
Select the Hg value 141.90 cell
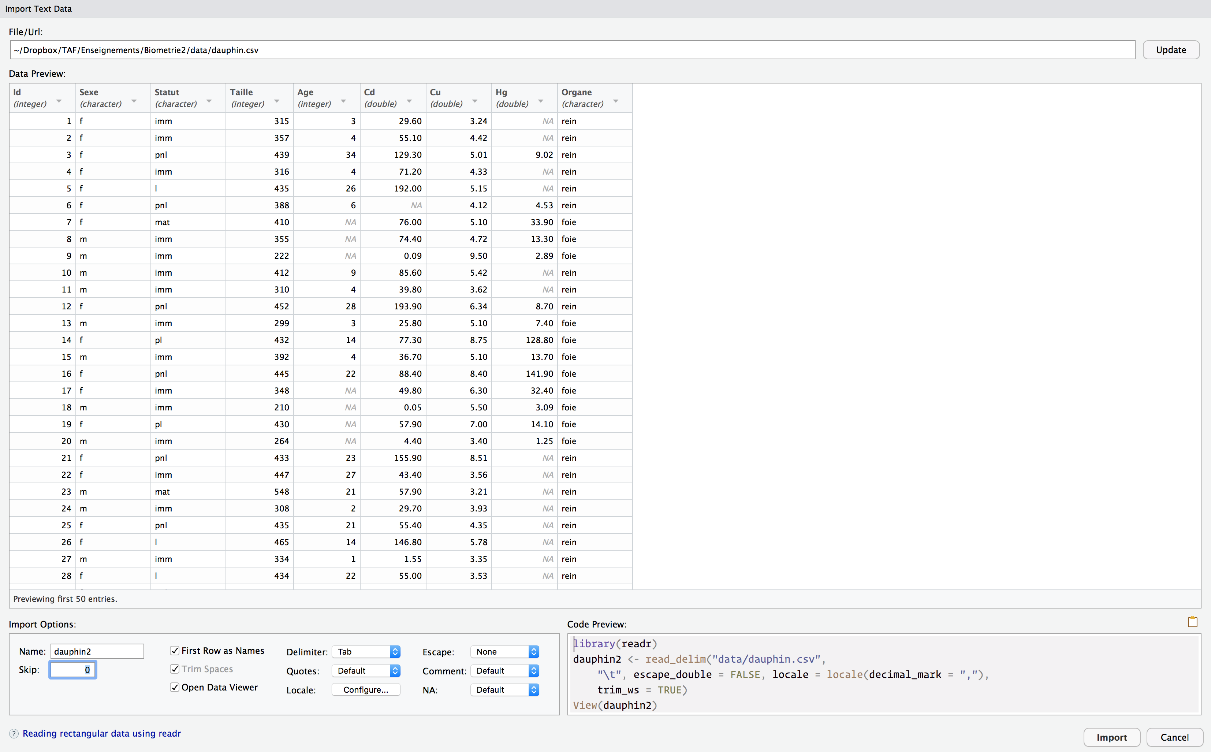pyautogui.click(x=524, y=373)
